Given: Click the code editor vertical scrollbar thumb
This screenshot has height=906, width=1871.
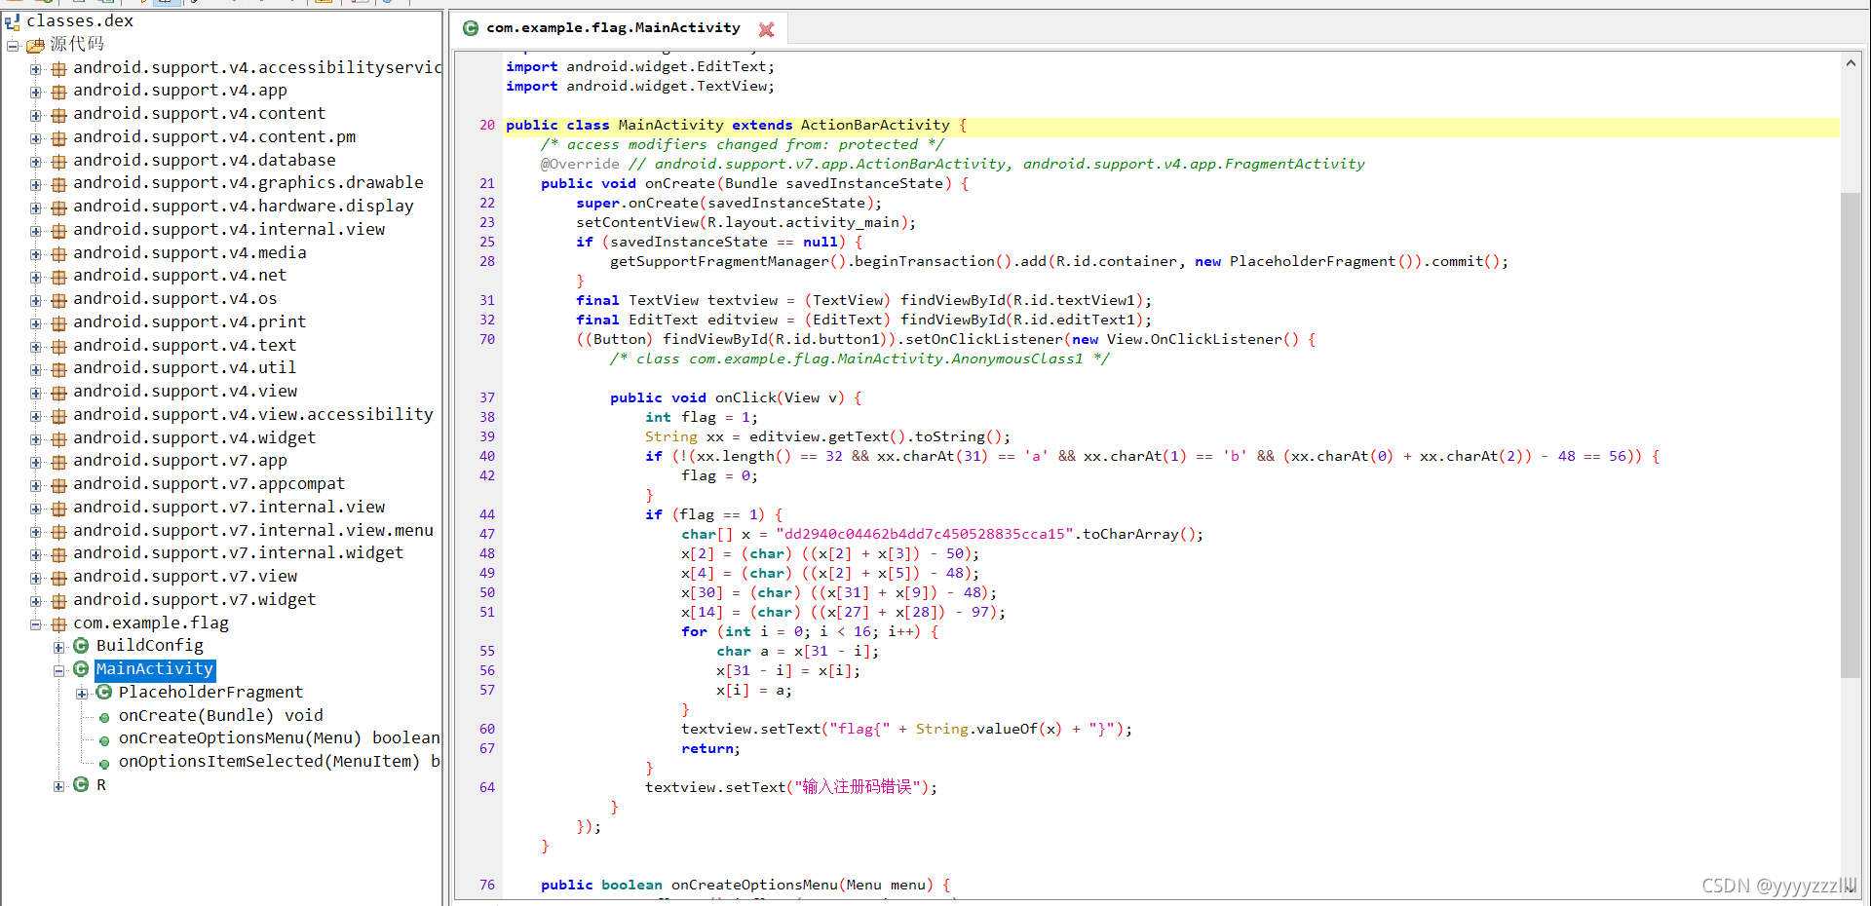Looking at the screenshot, I should pyautogui.click(x=1850, y=435).
